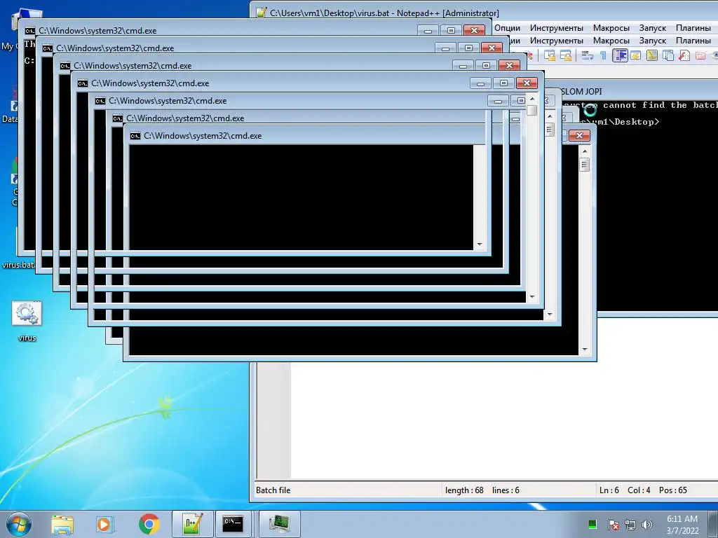Switch to Notepad++ taskbar button
Screen dimensions: 718x538
pyautogui.click(x=192, y=524)
